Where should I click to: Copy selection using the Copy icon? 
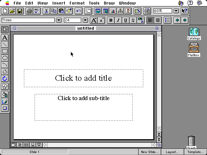(54, 11)
